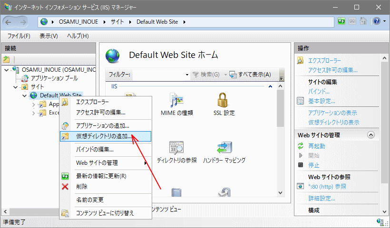Click the globe icon in the address bar

pyautogui.click(x=44, y=22)
